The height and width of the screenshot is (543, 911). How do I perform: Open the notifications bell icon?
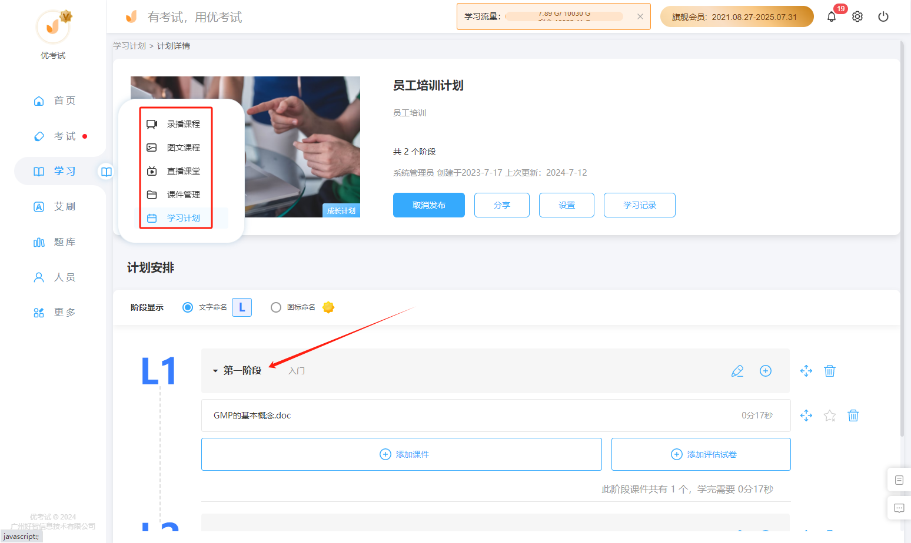click(x=831, y=17)
